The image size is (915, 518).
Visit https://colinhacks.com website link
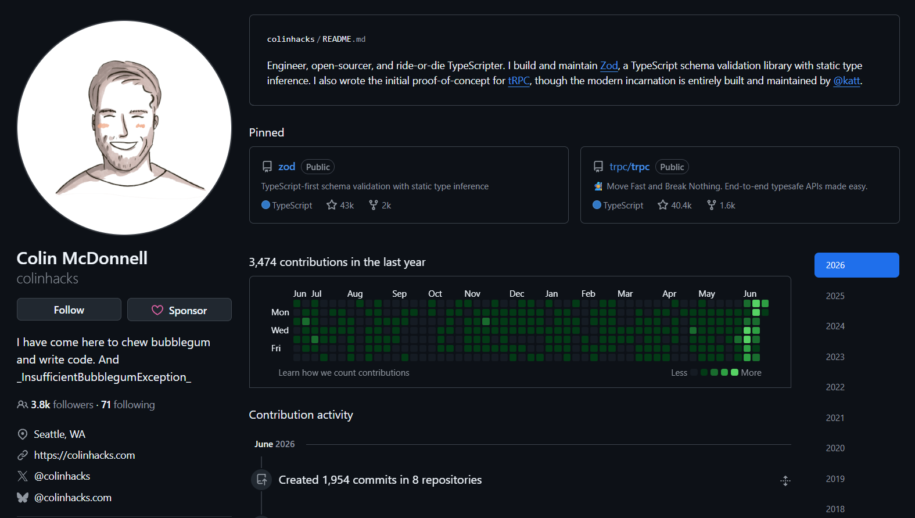(x=84, y=455)
